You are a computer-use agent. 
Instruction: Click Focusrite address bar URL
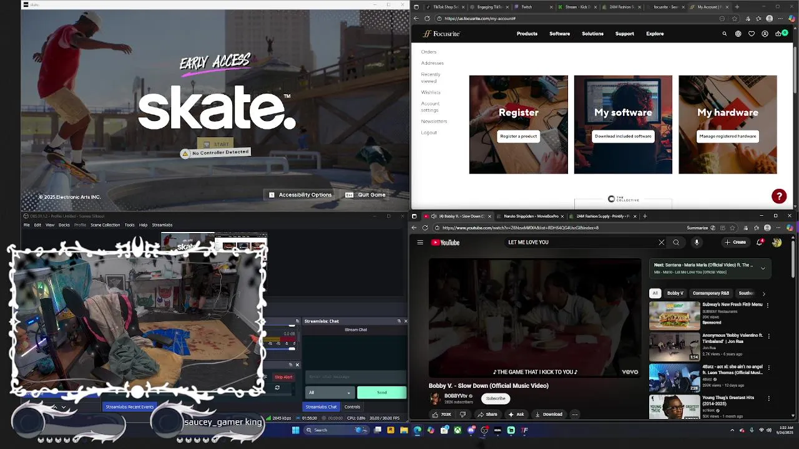(x=480, y=19)
